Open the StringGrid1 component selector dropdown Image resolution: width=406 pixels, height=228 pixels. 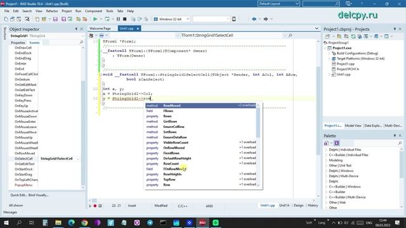(82, 36)
